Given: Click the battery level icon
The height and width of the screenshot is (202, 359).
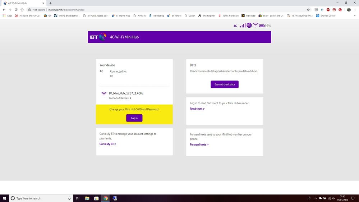Looking at the screenshot, I should click(262, 26).
